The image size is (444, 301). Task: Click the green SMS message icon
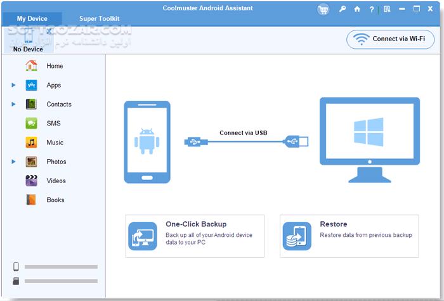[x=32, y=124]
